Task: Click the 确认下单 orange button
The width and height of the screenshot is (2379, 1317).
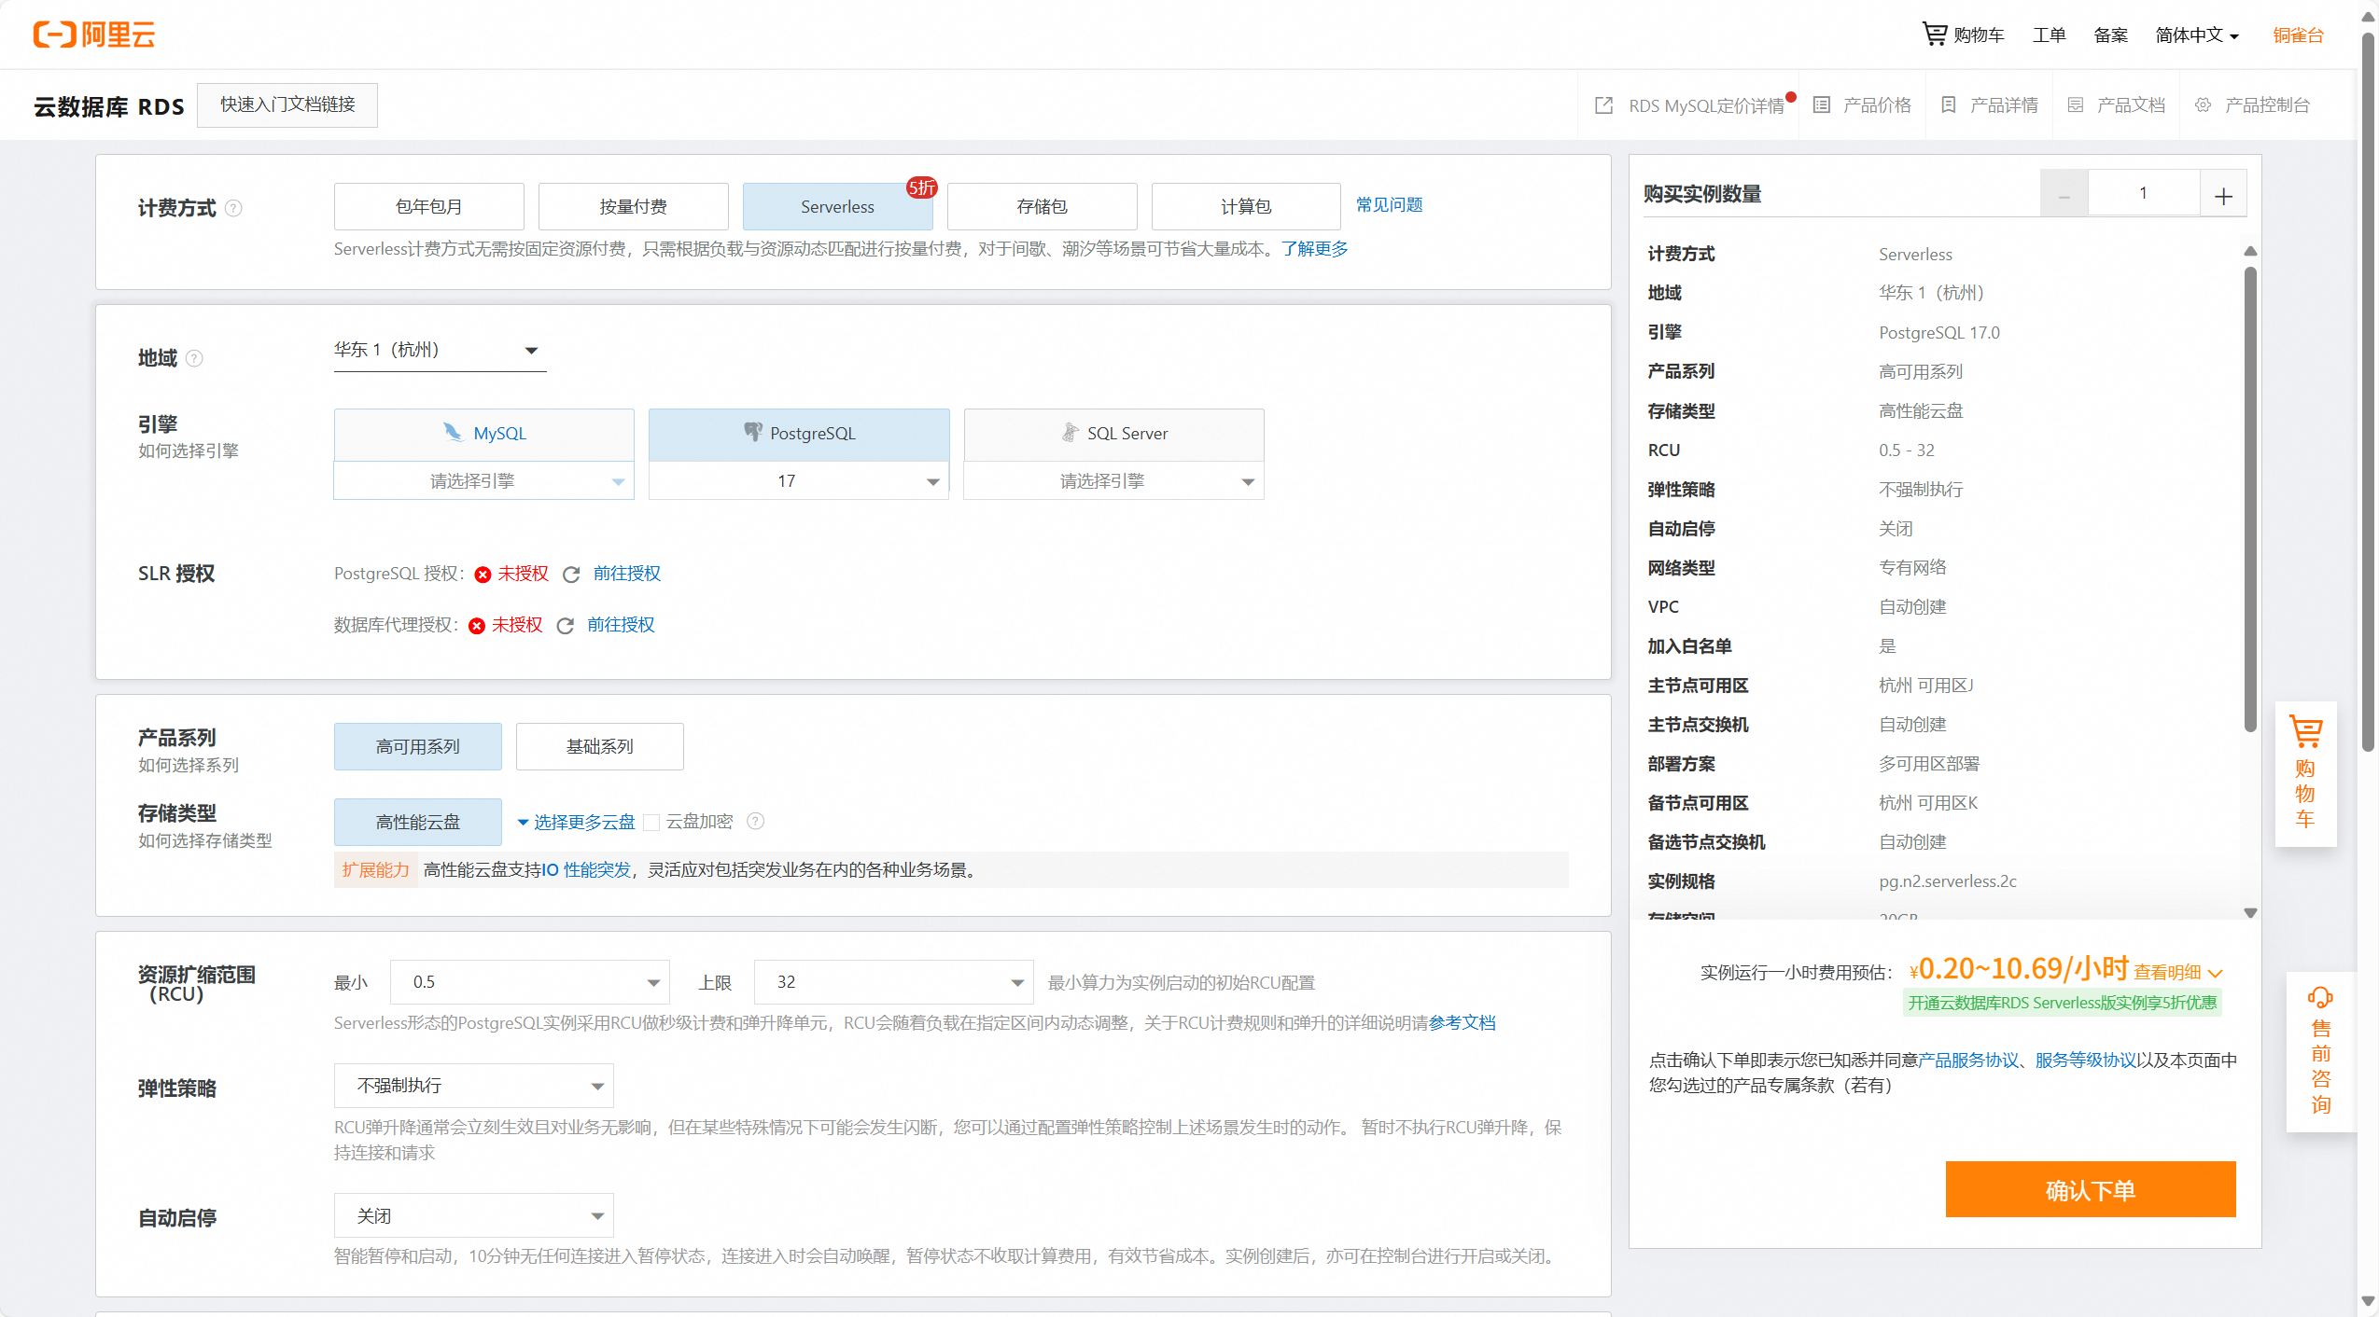Action: tap(2090, 1189)
